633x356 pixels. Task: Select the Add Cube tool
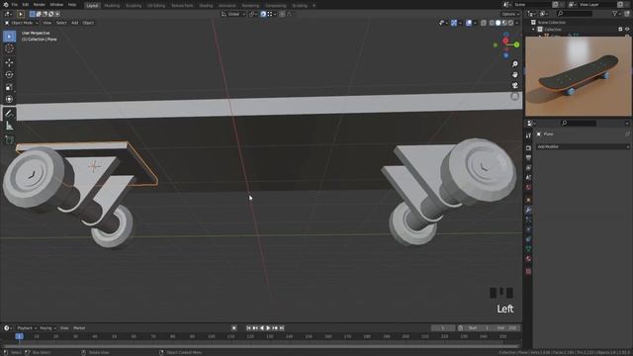9,140
